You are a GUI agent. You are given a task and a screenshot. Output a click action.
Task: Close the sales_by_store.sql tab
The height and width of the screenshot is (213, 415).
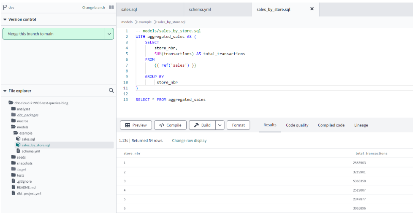point(312,9)
